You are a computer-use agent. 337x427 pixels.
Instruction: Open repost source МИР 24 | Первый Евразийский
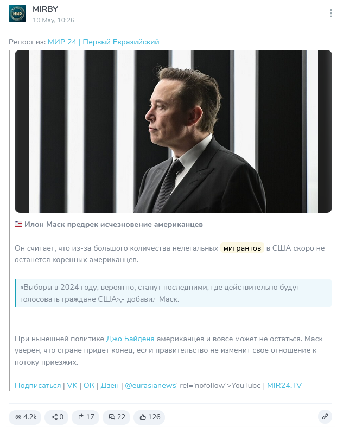(103, 42)
